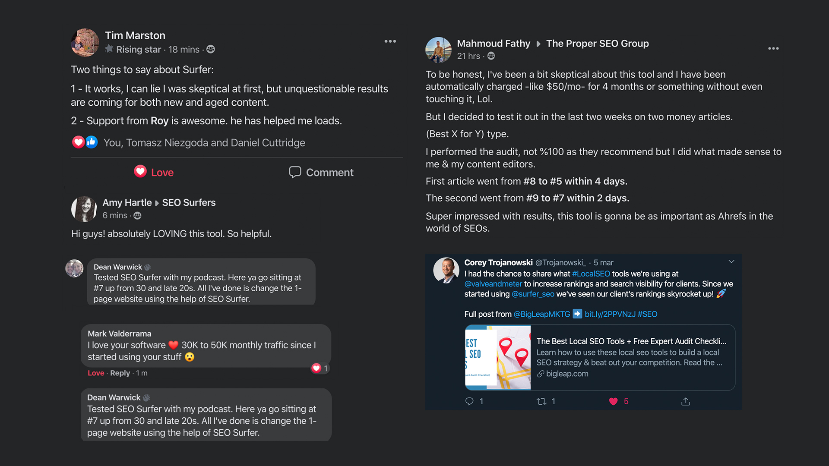This screenshot has height=466, width=829.
Task: Click the @surfer_seo mention
Action: [x=533, y=294]
